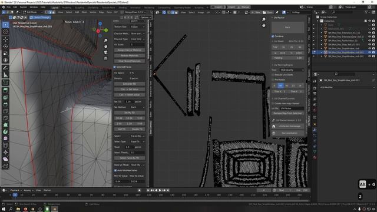Select the Extrude Region tool
Viewport: 377px width, 212px height.
5,90
